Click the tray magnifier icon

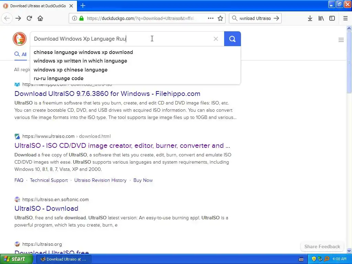[327, 259]
